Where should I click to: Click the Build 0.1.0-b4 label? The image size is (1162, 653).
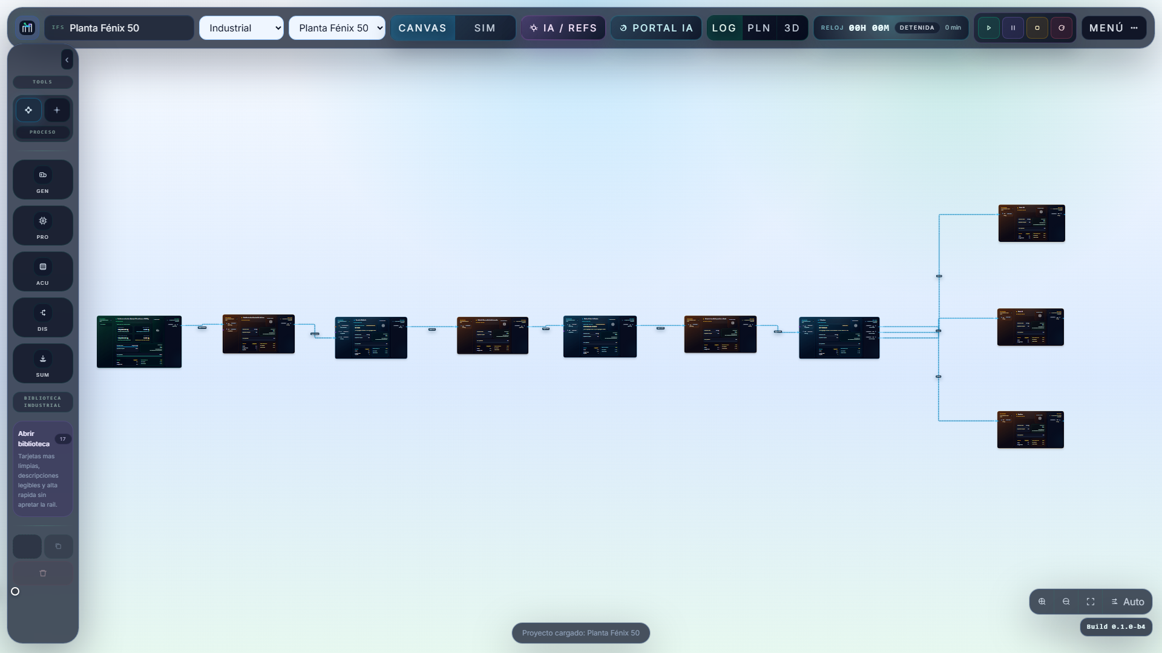point(1116,627)
